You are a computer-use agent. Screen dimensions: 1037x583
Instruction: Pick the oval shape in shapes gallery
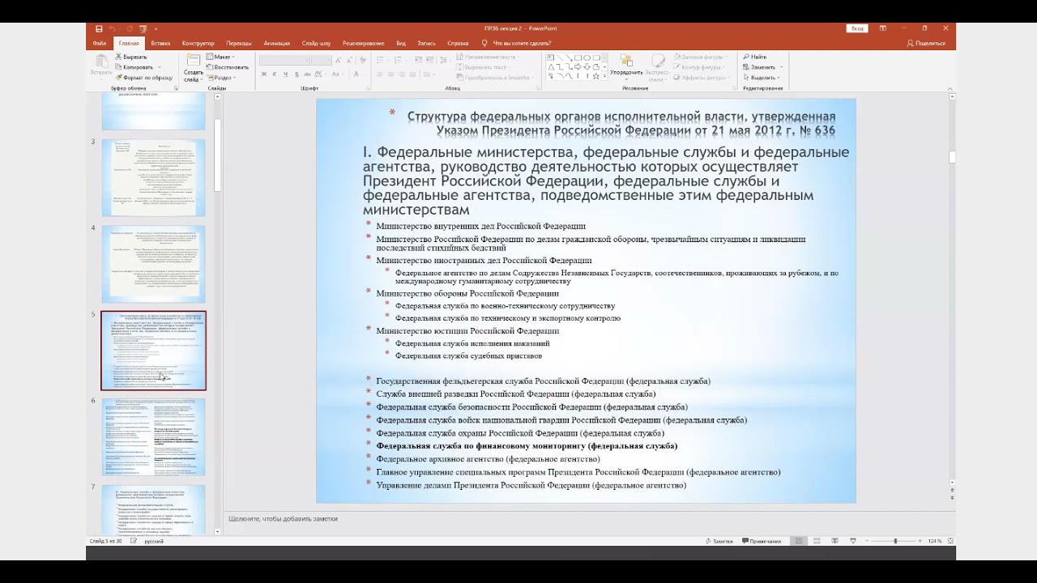click(x=587, y=57)
